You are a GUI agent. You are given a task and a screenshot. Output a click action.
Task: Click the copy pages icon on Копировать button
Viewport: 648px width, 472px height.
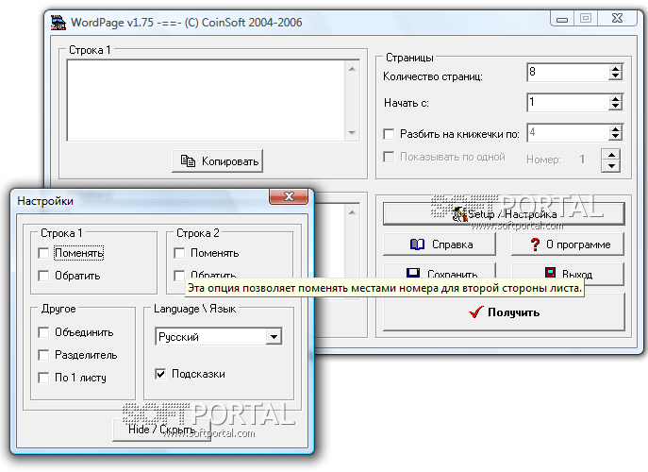pos(188,160)
